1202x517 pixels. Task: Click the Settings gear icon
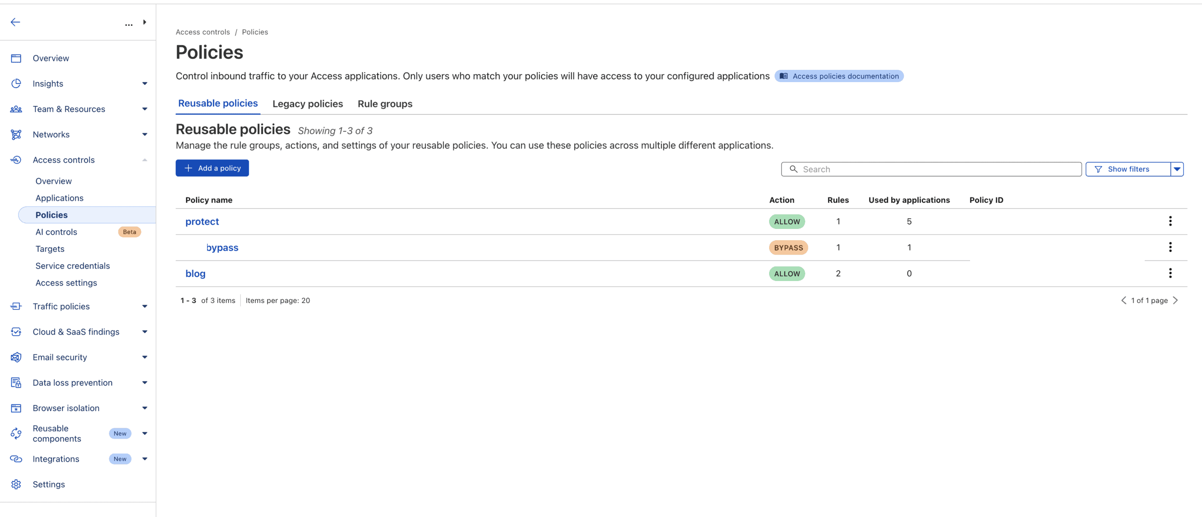[x=16, y=484]
